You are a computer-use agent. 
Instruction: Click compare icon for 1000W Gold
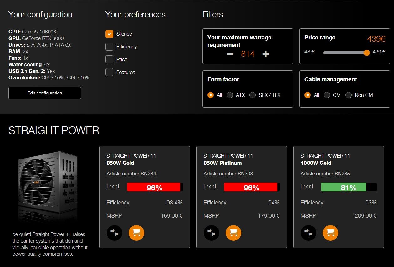tap(308, 233)
